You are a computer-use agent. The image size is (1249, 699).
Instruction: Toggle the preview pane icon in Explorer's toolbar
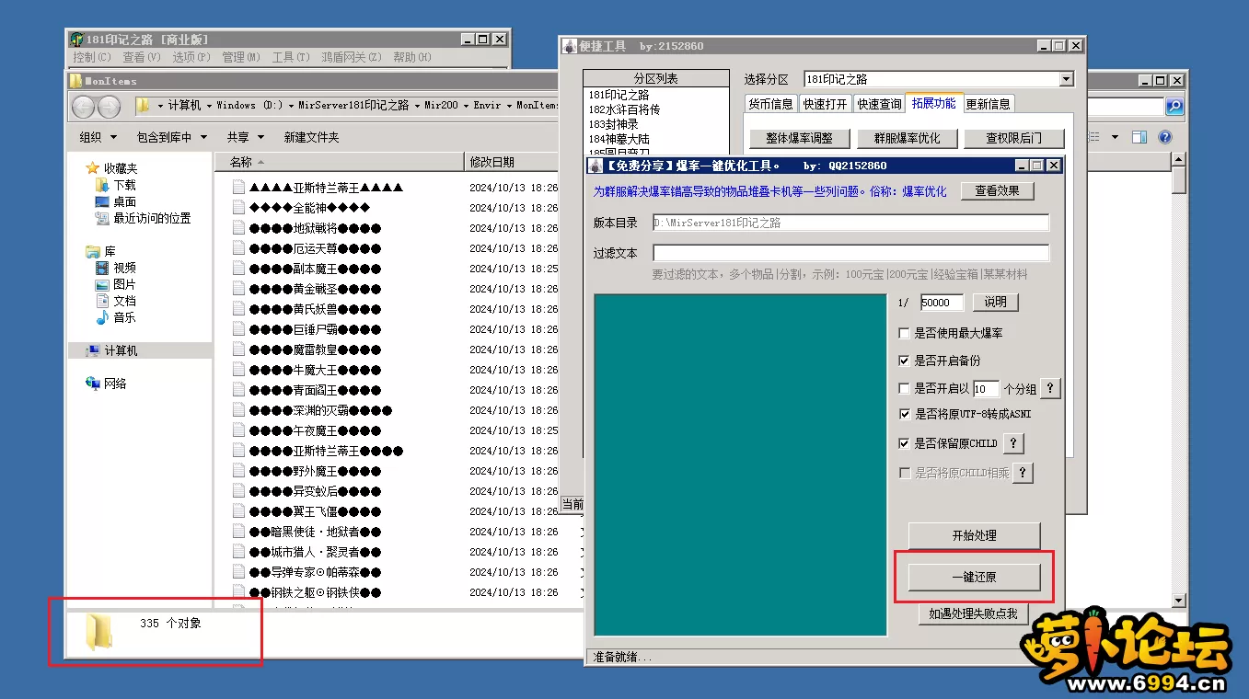(1139, 137)
